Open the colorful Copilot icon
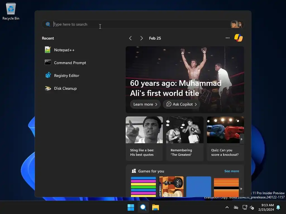The image size is (286, 214). coord(239,38)
